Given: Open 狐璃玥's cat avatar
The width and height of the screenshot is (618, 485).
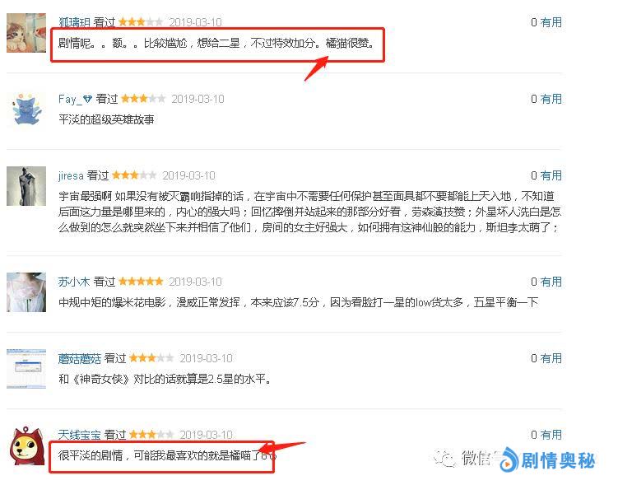Looking at the screenshot, I should pos(26,33).
